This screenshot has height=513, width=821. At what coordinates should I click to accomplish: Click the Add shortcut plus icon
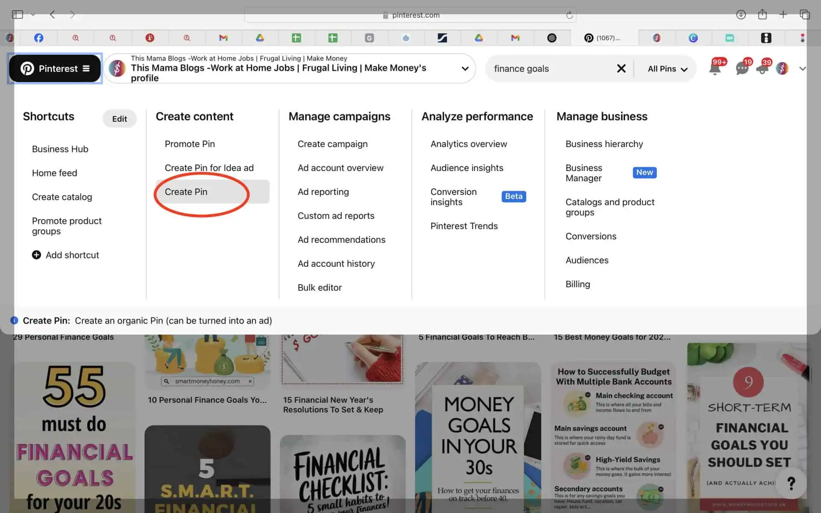pos(36,255)
